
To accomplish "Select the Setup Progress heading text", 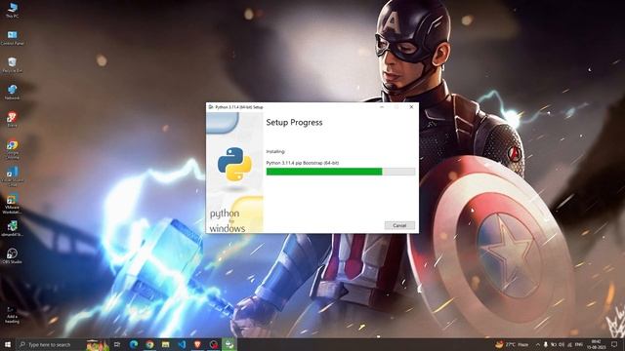I will click(294, 123).
